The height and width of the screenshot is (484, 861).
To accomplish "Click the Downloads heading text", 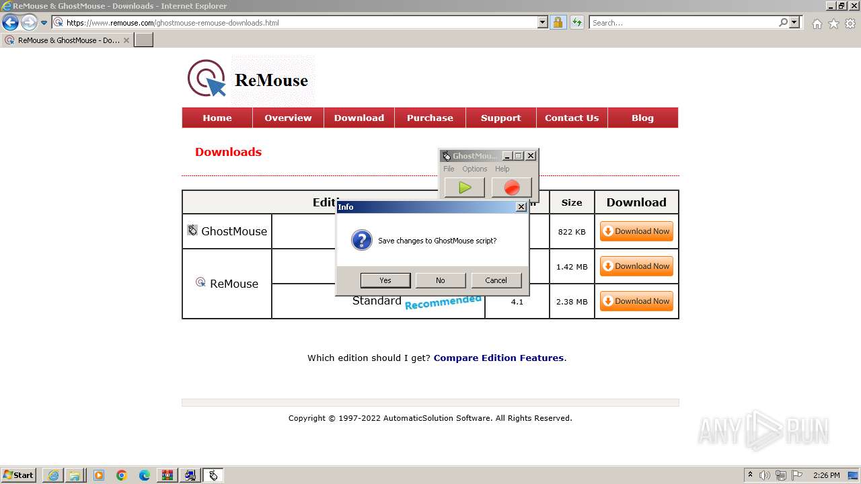I will [228, 152].
